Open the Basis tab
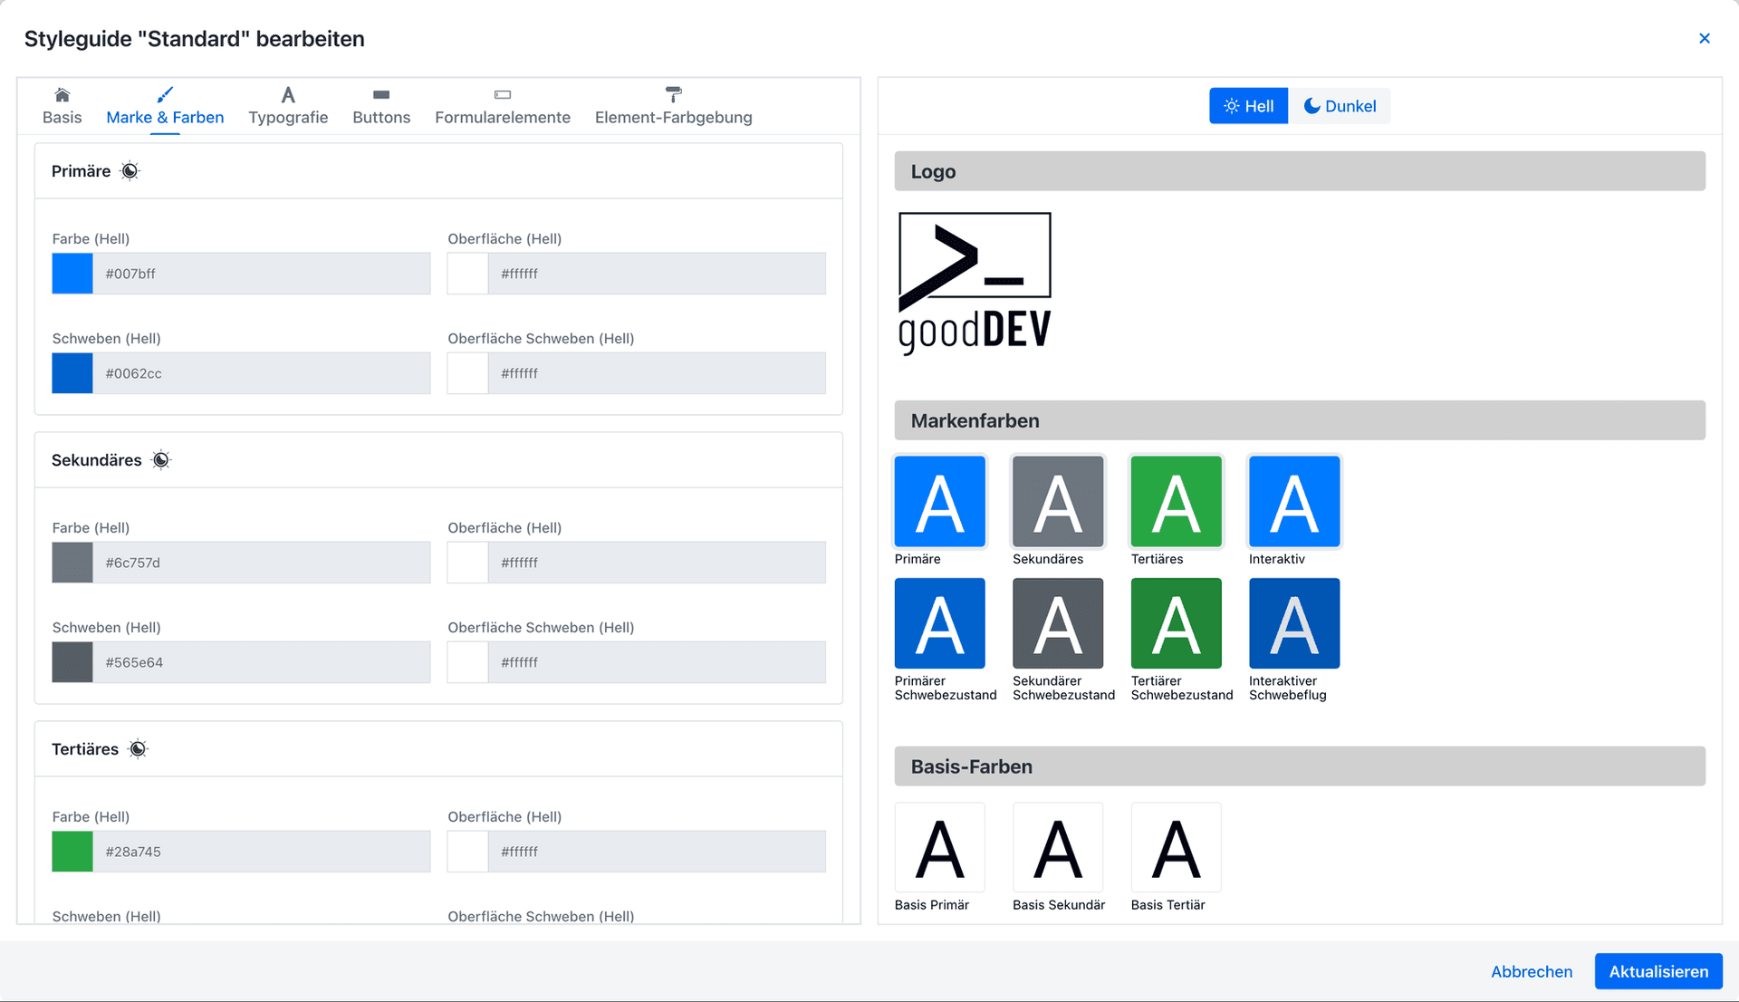The image size is (1739, 1002). point(62,106)
